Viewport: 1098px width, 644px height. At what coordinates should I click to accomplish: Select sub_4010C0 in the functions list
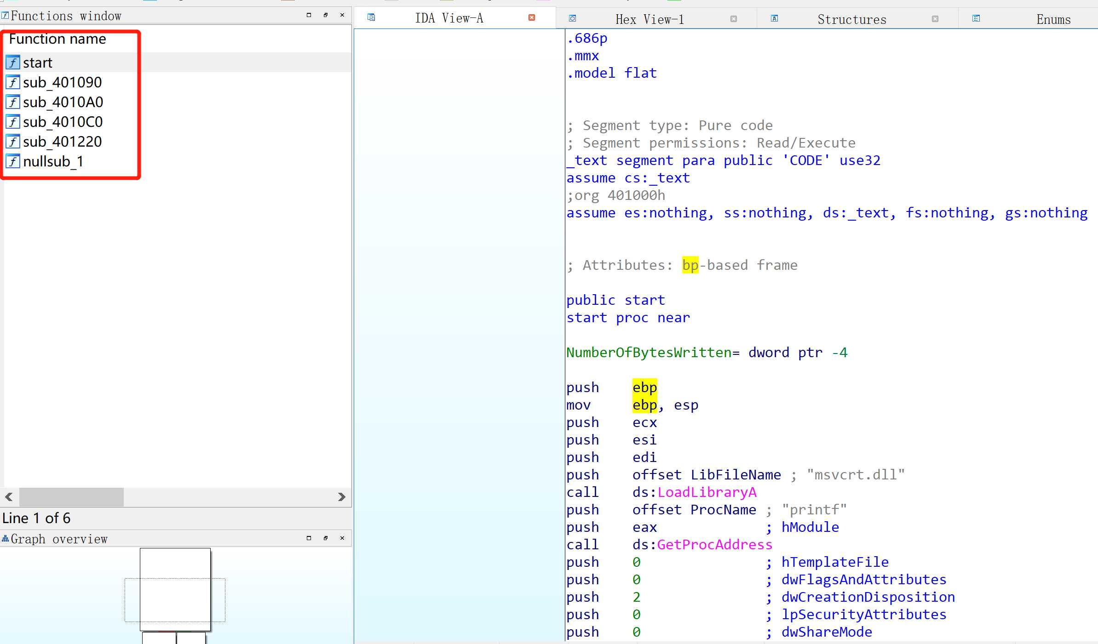point(63,122)
